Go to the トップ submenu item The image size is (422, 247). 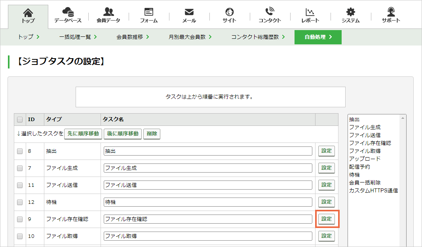(29, 37)
